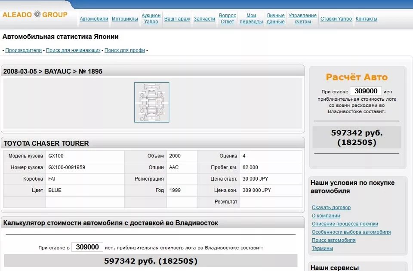
Task: Go to Аукцион Yahoo section
Action: 151,18
